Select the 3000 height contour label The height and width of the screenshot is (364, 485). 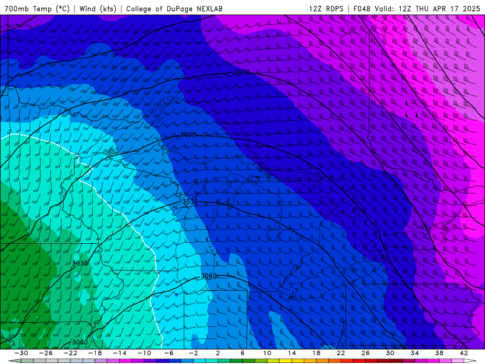[x=188, y=135]
